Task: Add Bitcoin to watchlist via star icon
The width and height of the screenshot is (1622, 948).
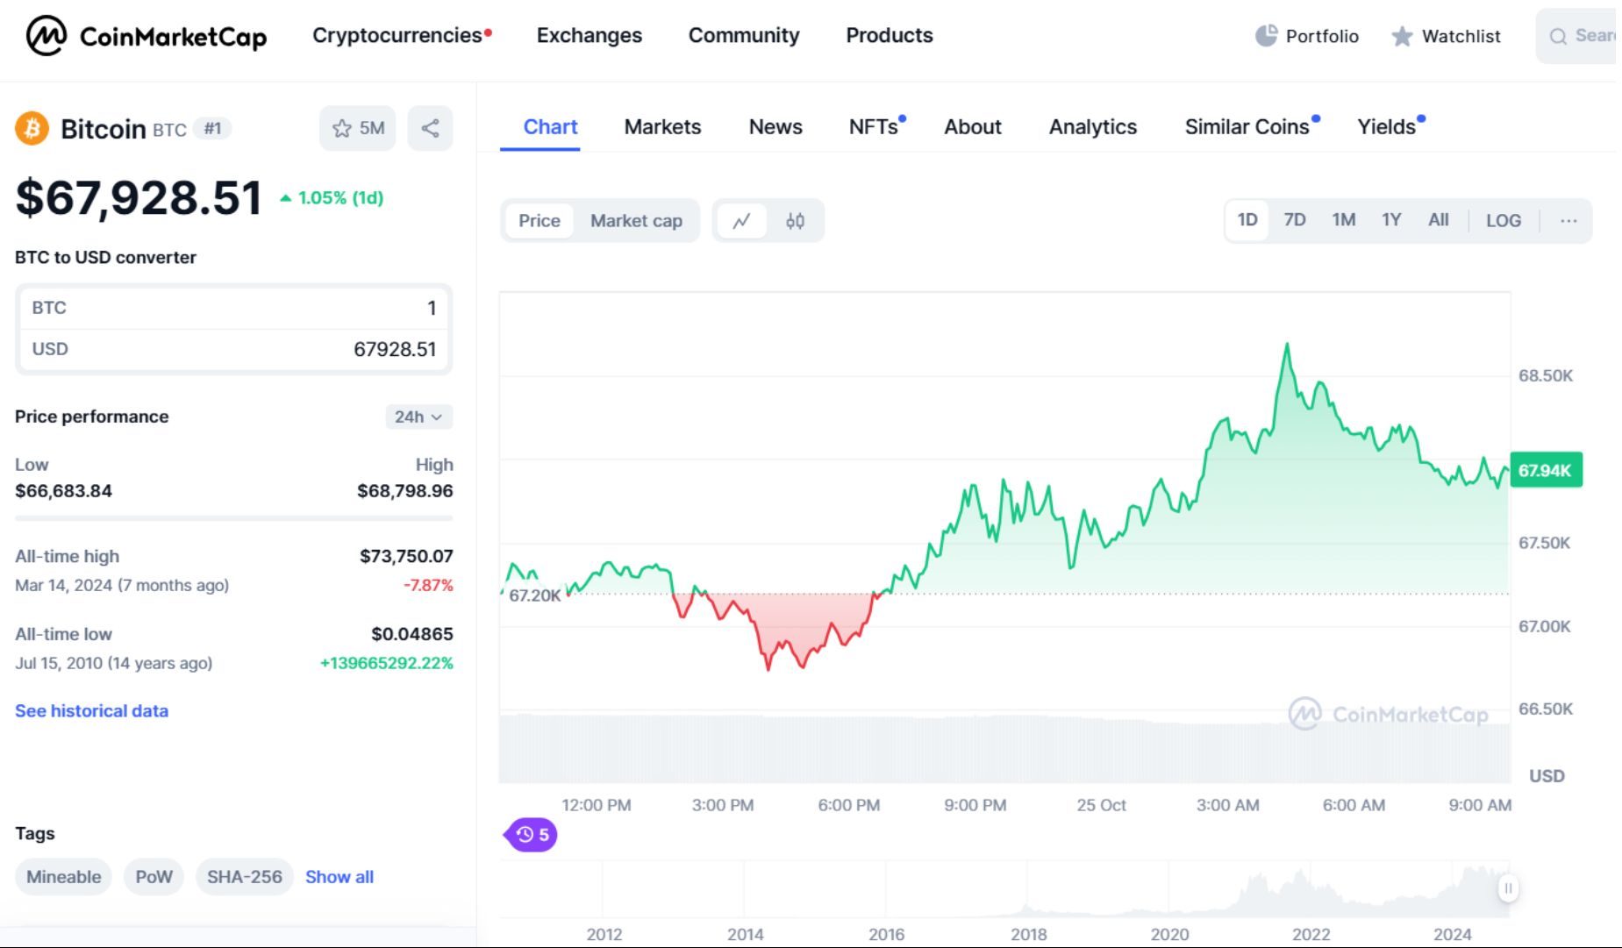Action: pos(341,128)
